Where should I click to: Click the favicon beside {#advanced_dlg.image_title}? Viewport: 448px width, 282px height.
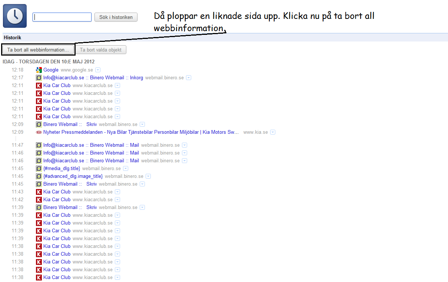pyautogui.click(x=39, y=176)
